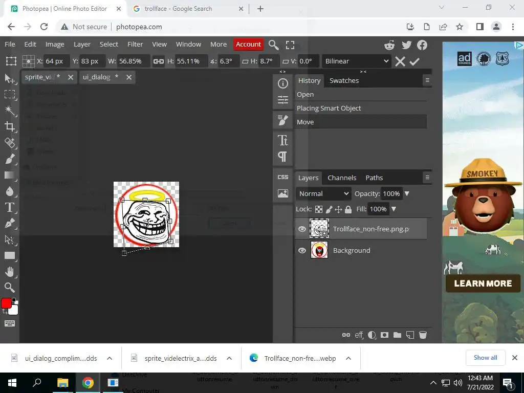524x393 pixels.
Task: Toggle lock image pixels brush icon
Action: pyautogui.click(x=329, y=209)
